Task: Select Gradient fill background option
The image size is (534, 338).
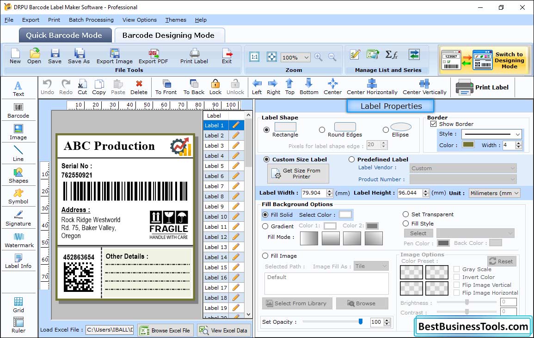Action: [265, 226]
